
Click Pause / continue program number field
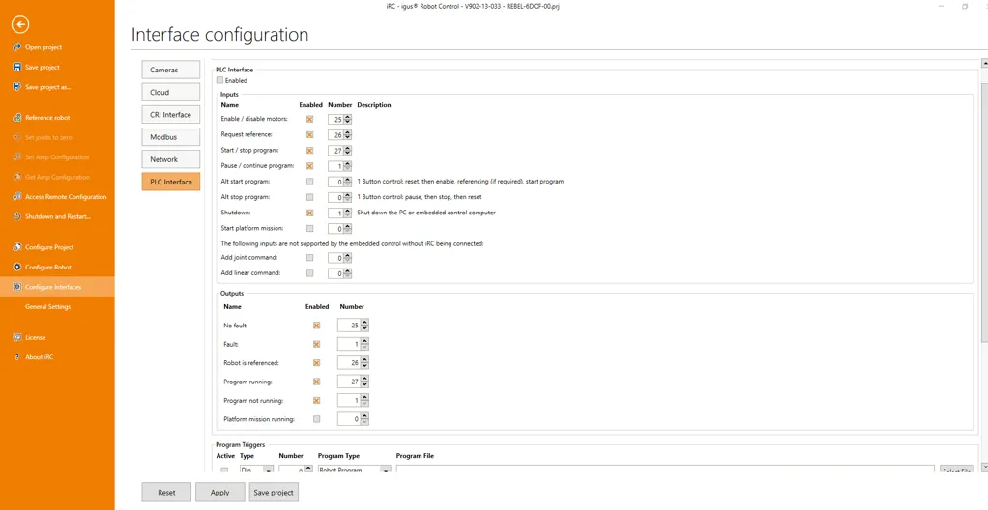coord(335,166)
